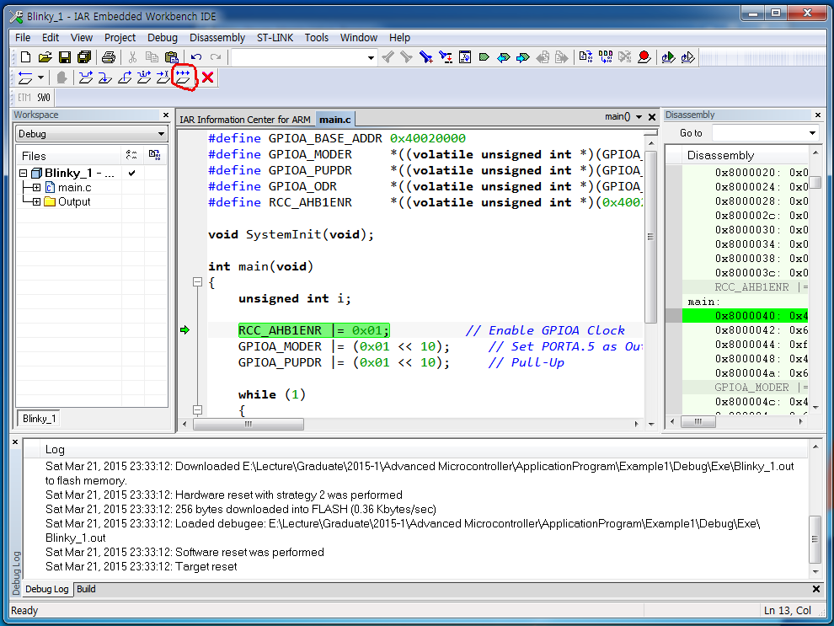
Task: Open the Replace tool icon
Action: (446, 57)
